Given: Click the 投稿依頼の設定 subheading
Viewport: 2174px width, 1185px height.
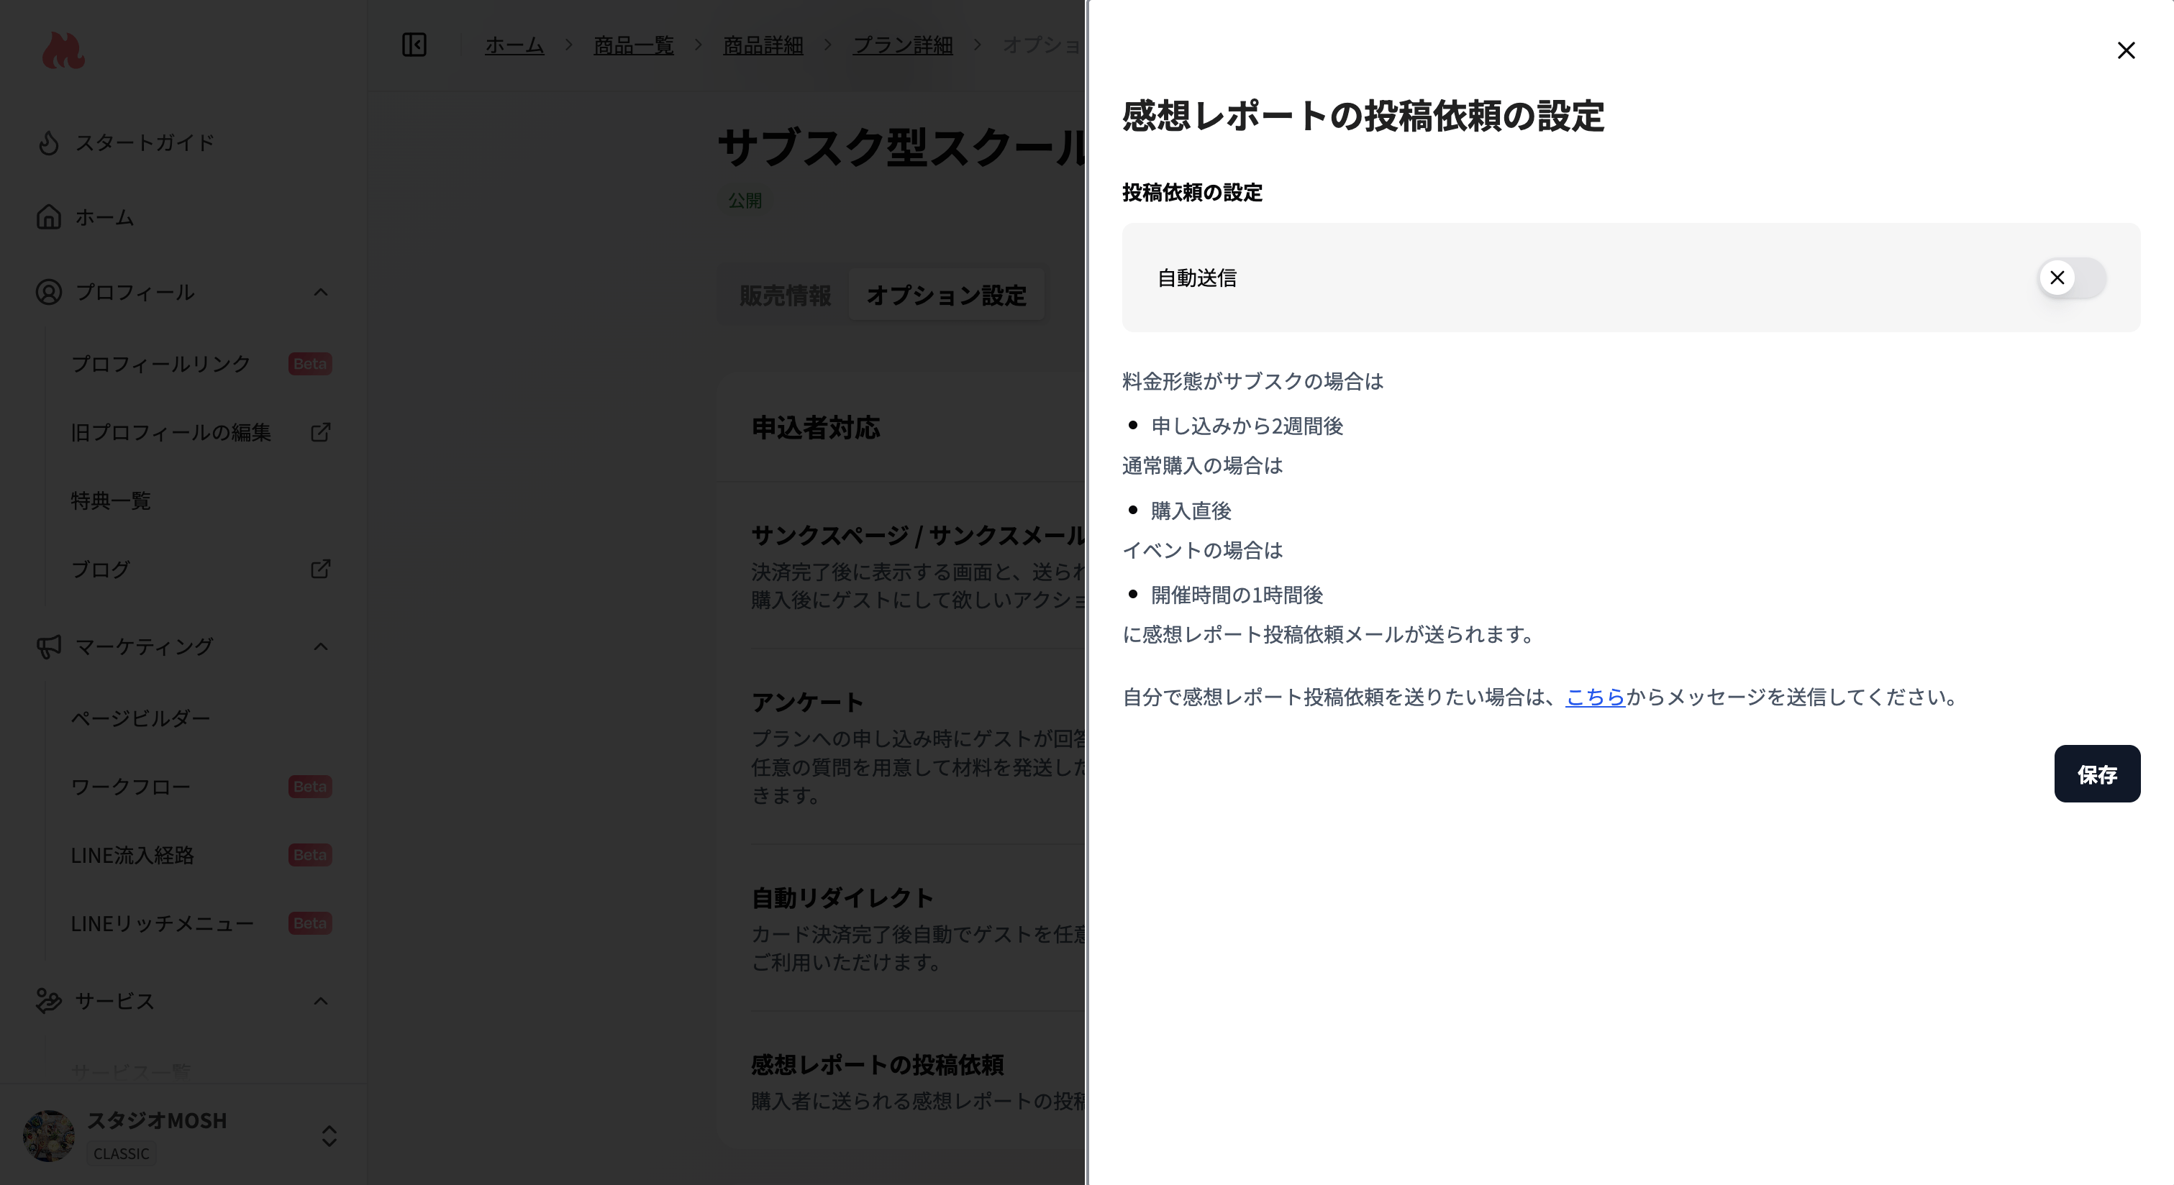Looking at the screenshot, I should (1191, 192).
